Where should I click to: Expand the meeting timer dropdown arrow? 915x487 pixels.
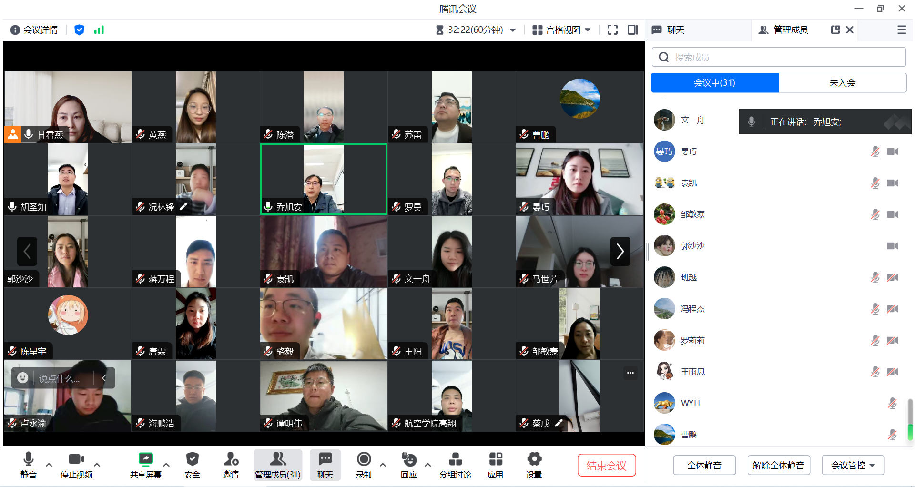click(x=513, y=30)
